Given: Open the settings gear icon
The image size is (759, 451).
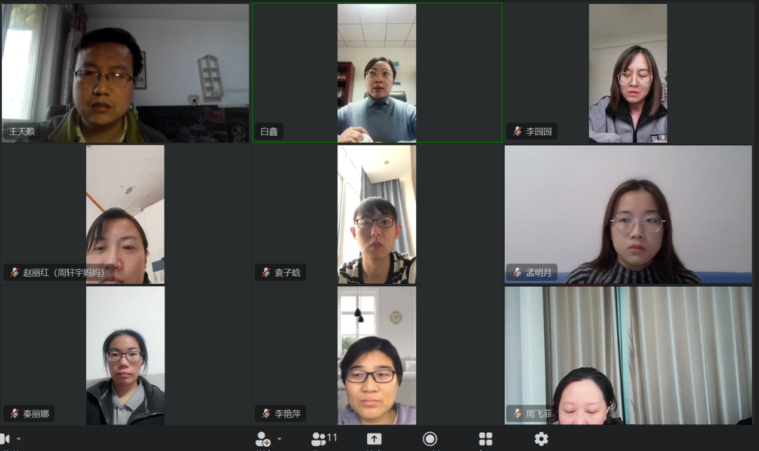Looking at the screenshot, I should [x=541, y=439].
